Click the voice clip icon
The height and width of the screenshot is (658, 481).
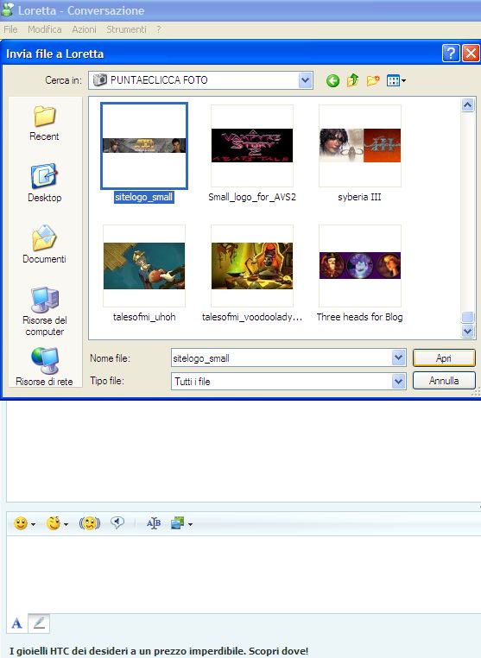coord(117,522)
